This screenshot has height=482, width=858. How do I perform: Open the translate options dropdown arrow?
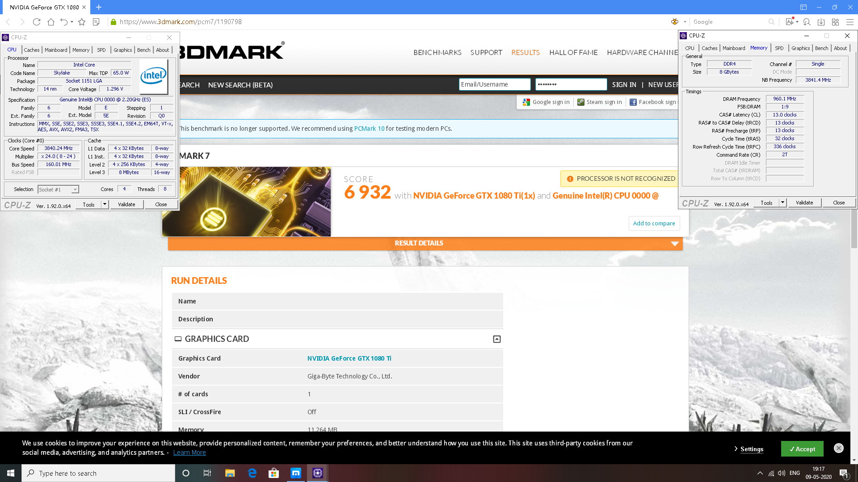pos(797,22)
